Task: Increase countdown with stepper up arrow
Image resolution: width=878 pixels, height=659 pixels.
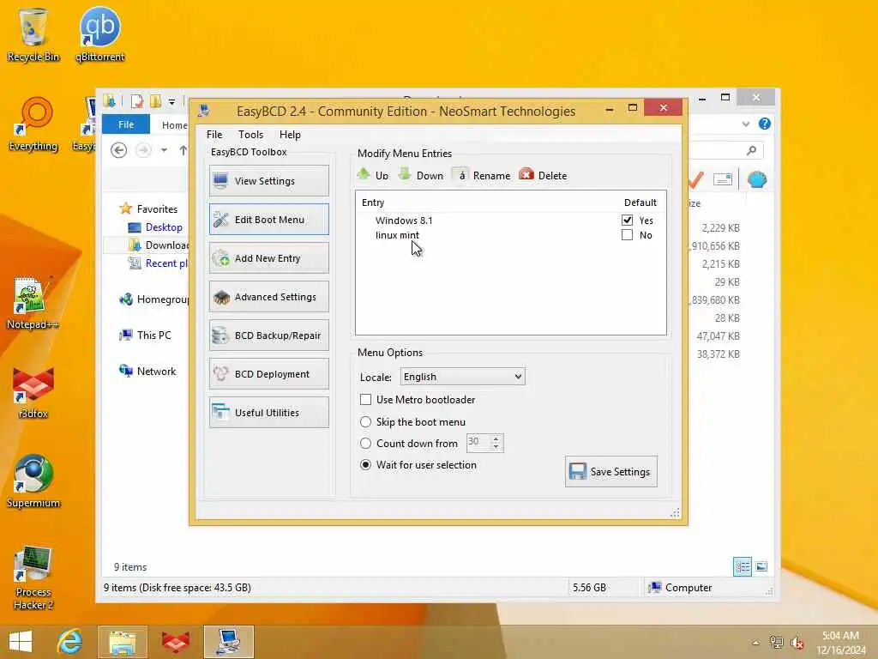Action: (x=496, y=438)
